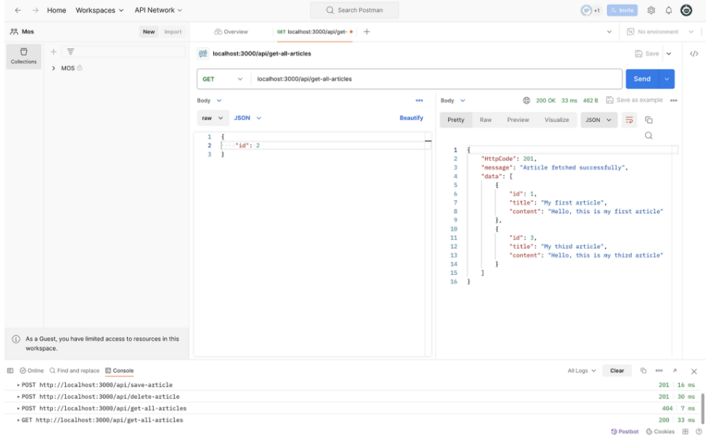Open the GET method dropdown
This screenshot has width=708, height=441.
pos(223,79)
